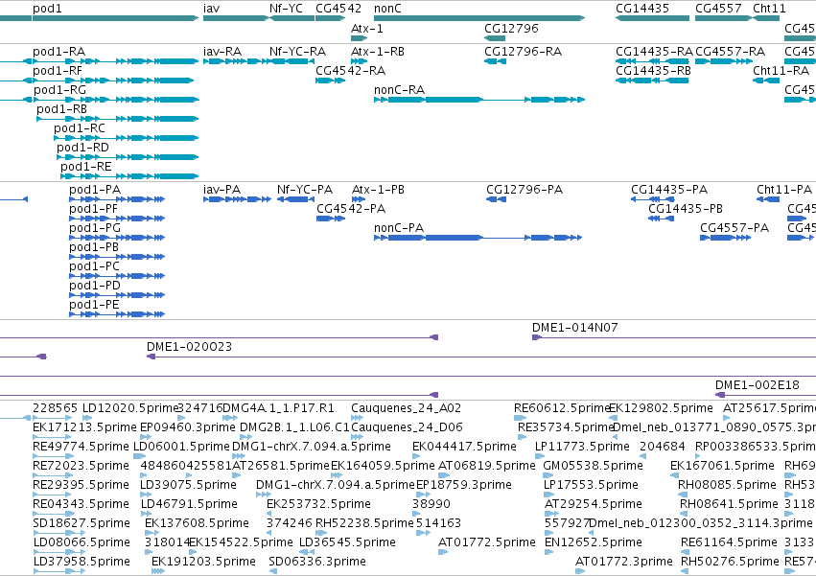Select protein pod1-PA

tap(95, 190)
